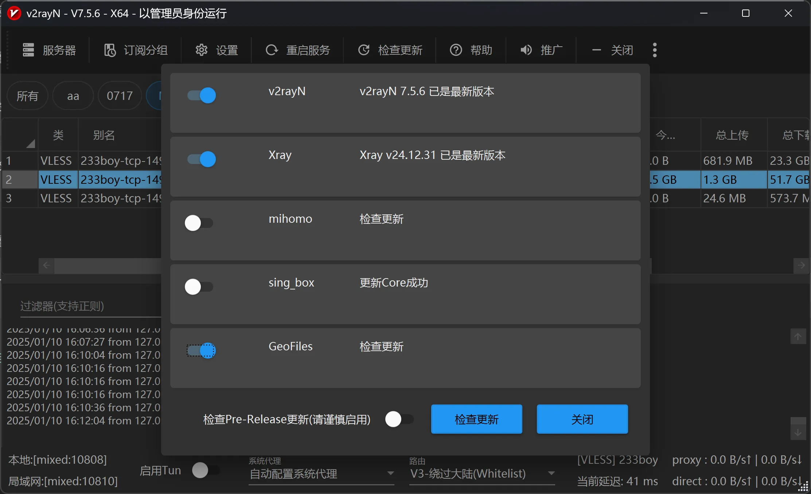Screen dimensions: 811x494
Task: Click the 本地:[mixed:10808] status text
Action: 58,460
